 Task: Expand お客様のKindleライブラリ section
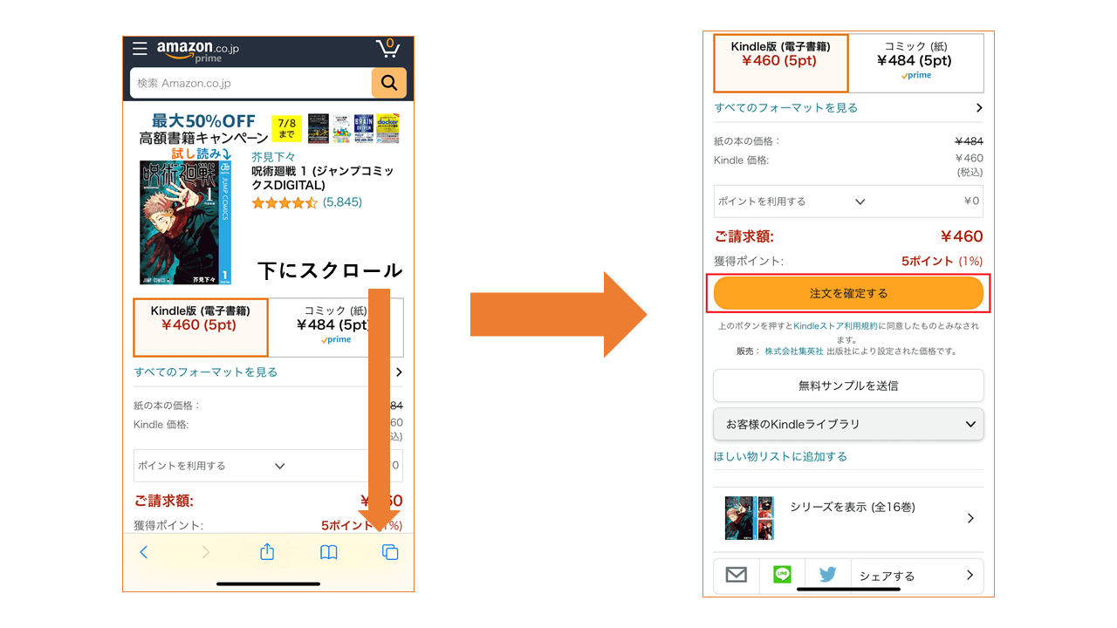click(848, 424)
